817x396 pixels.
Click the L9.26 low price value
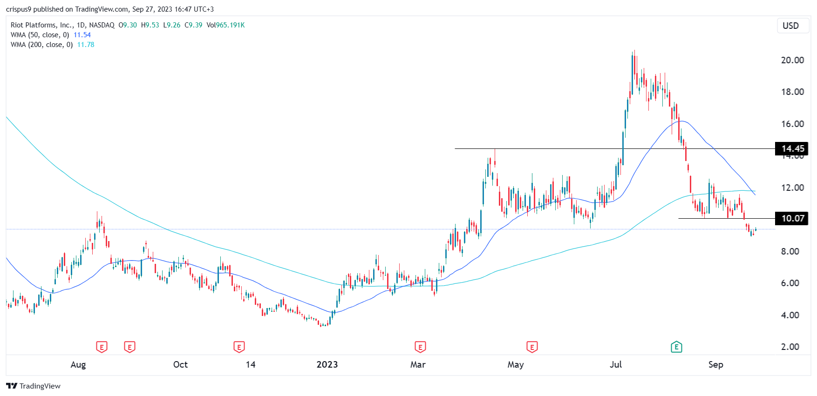click(x=172, y=25)
